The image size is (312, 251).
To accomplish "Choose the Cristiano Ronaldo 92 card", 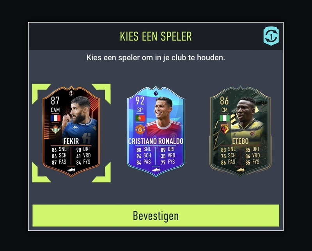I will pyautogui.click(x=156, y=131).
